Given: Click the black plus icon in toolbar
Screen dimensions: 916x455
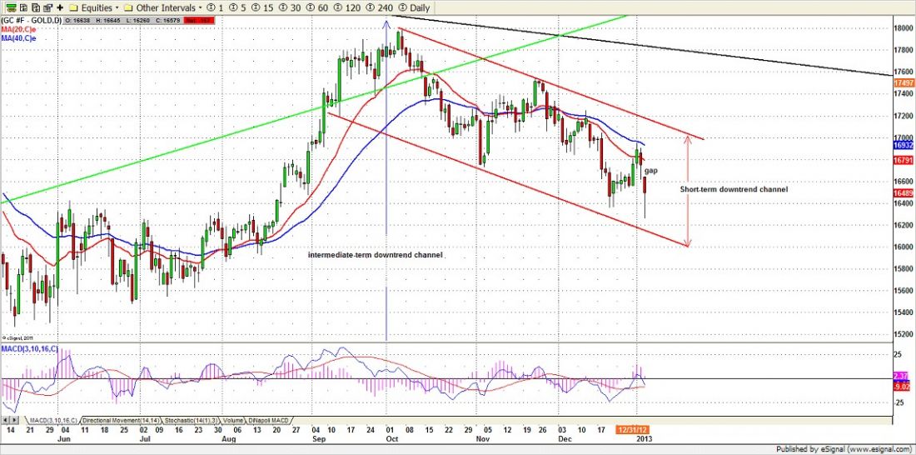Looking at the screenshot, I should click(x=59, y=7).
